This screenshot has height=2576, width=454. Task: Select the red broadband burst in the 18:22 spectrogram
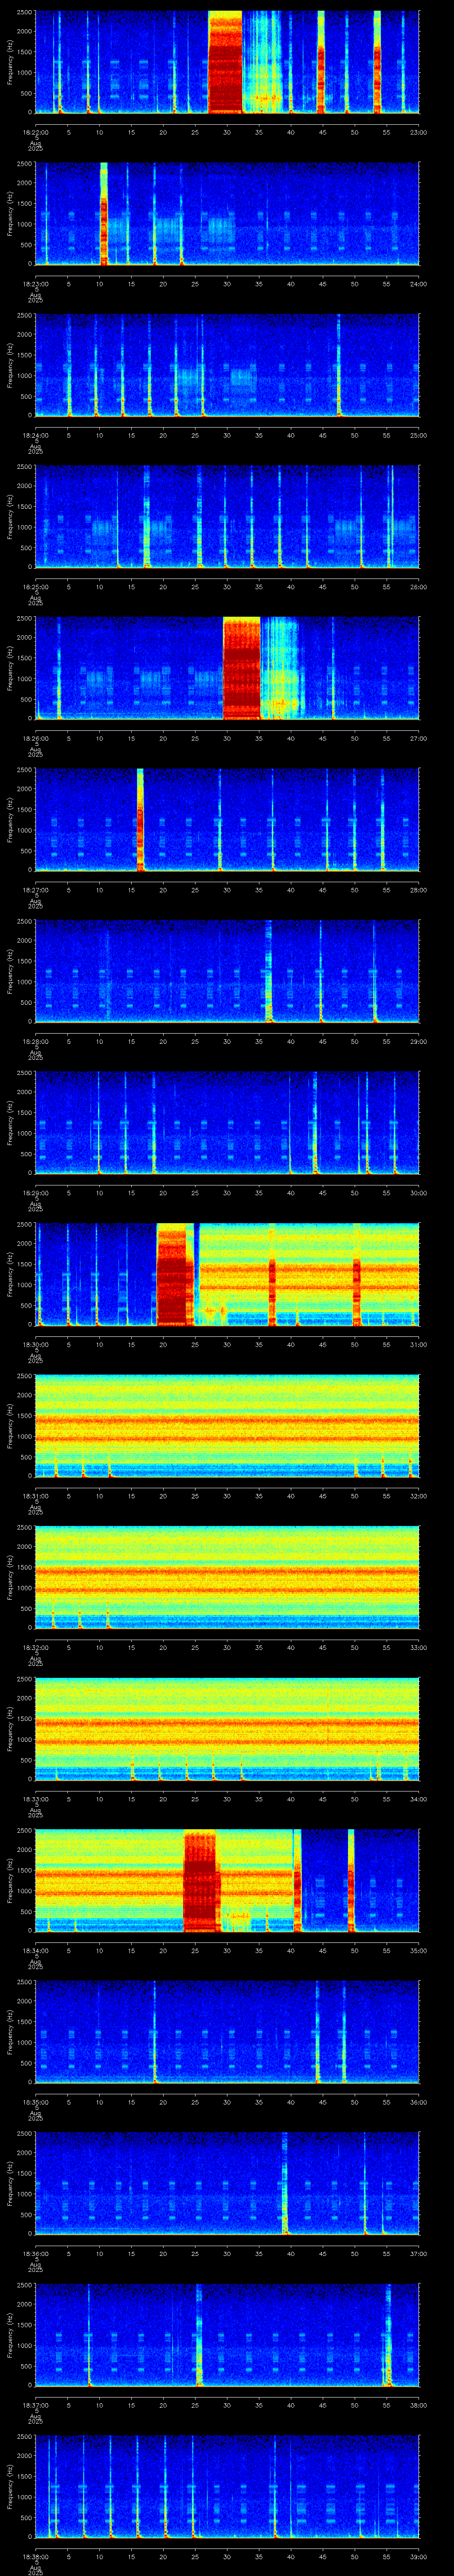point(226,62)
